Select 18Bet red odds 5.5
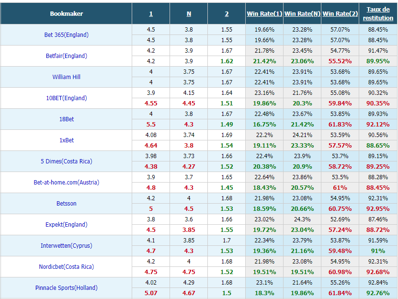The height and width of the screenshot is (299, 398). point(151,125)
